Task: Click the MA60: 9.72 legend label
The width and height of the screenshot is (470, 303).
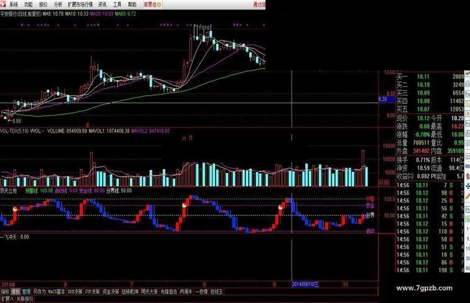Action: click(x=126, y=14)
